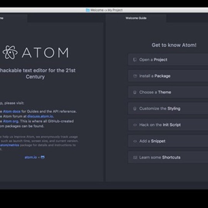
Task: Click the code icon beside Init Script
Action: (135, 125)
